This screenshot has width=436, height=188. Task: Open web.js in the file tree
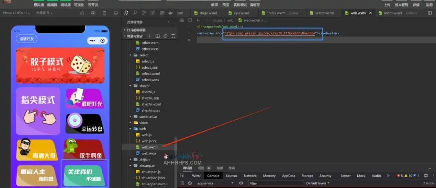pyautogui.click(x=146, y=135)
